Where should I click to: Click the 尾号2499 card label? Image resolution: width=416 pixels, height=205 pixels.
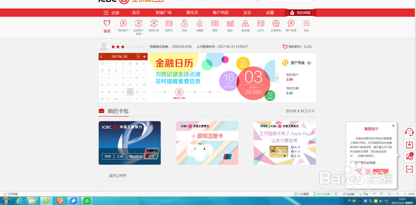click(118, 175)
